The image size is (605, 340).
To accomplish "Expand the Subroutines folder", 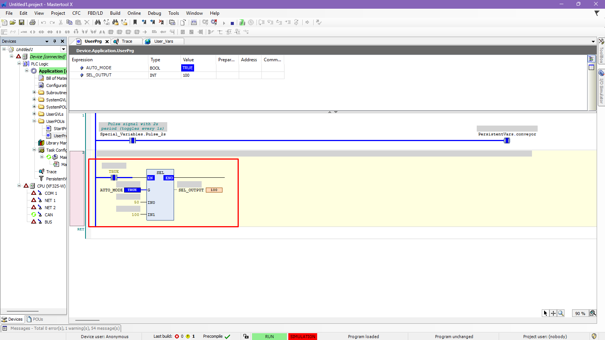I will tap(34, 92).
